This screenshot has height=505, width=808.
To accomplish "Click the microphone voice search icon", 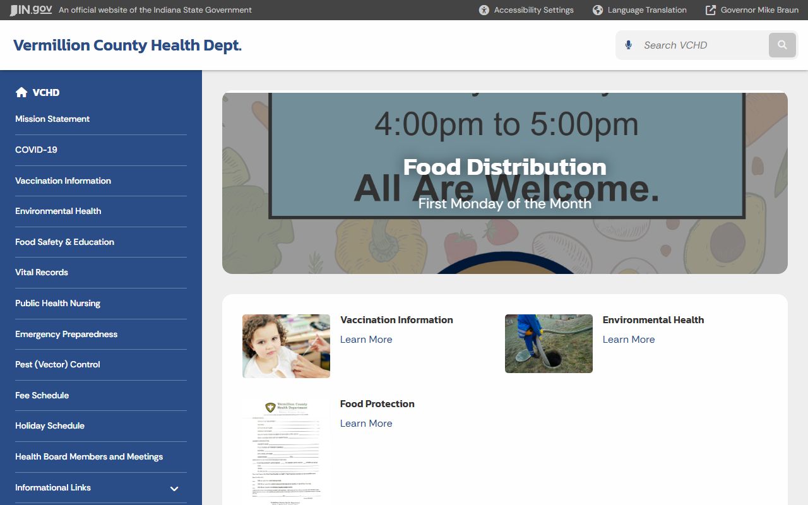I will 628,45.
